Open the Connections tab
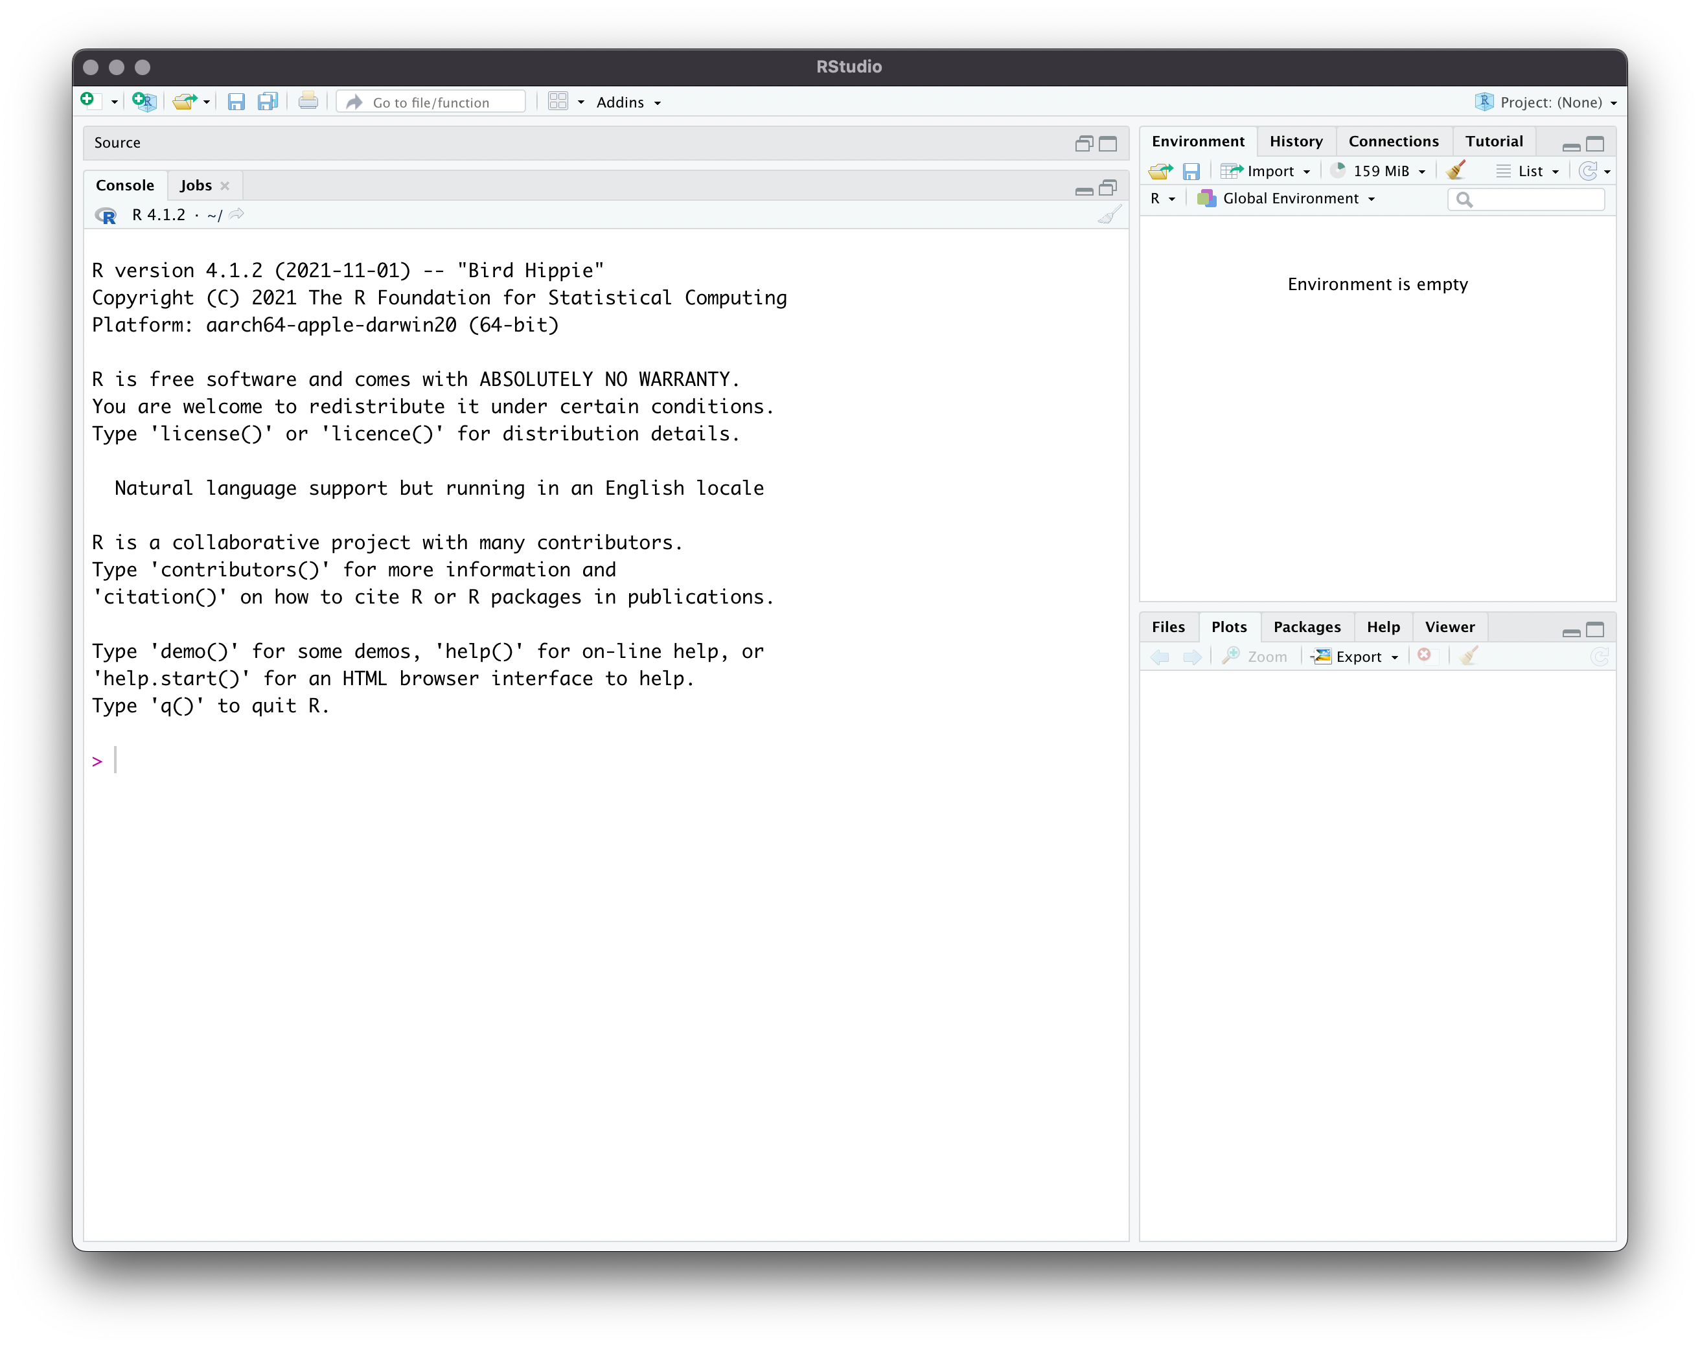Screen dimensions: 1700x1347 point(1394,141)
